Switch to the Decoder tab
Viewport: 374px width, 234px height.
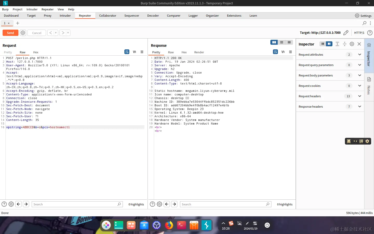click(x=153, y=16)
